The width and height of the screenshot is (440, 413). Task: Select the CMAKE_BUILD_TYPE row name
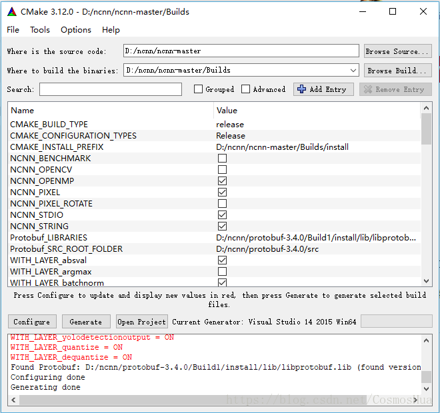point(49,125)
